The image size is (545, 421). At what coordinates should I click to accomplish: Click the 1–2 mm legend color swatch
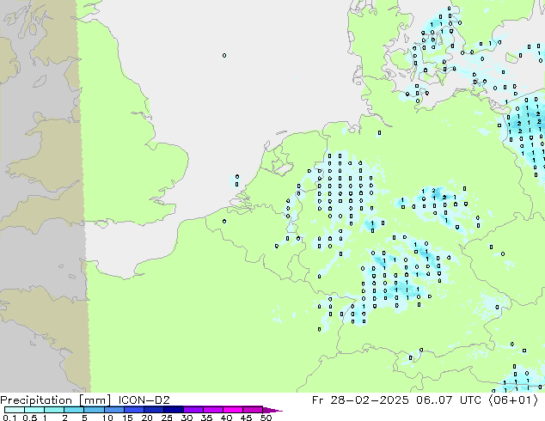point(54,410)
